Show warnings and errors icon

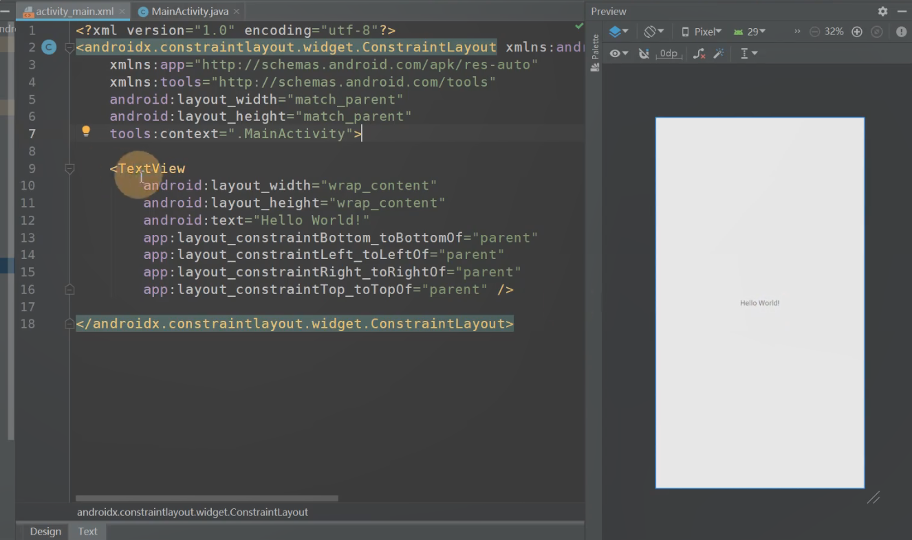(x=901, y=32)
